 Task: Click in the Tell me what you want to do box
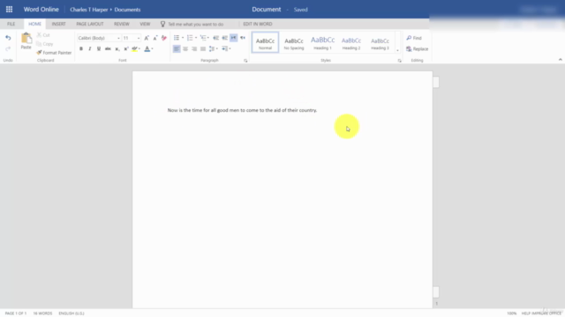pyautogui.click(x=196, y=24)
